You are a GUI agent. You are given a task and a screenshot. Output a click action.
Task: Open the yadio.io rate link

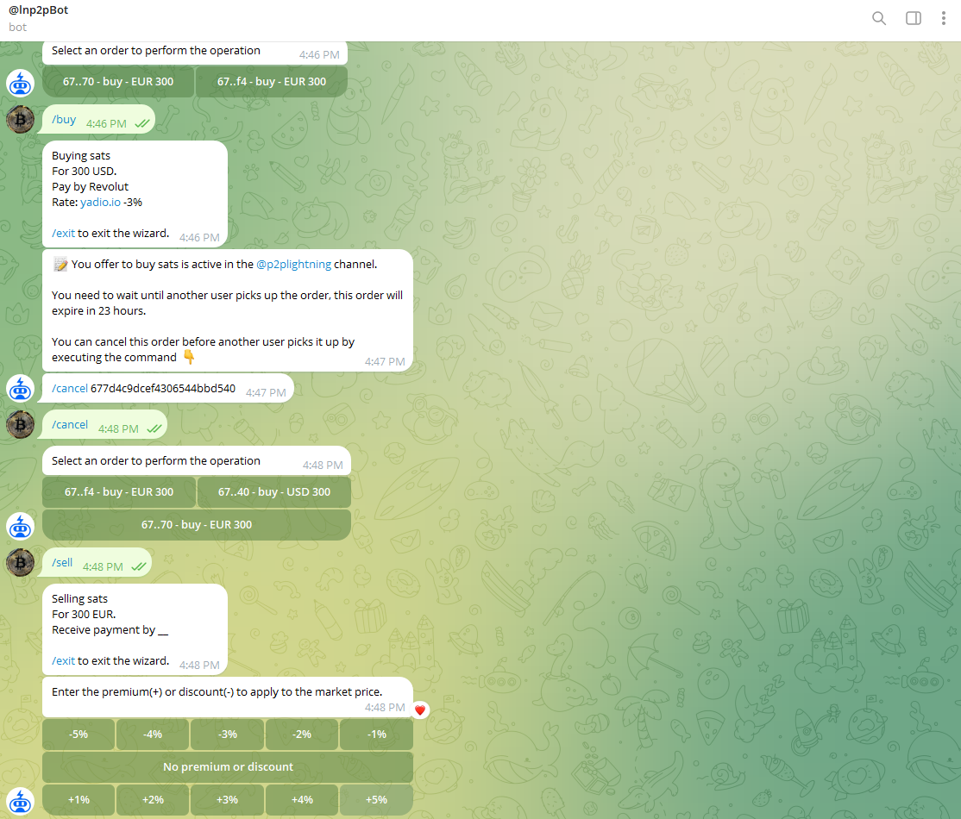(101, 202)
